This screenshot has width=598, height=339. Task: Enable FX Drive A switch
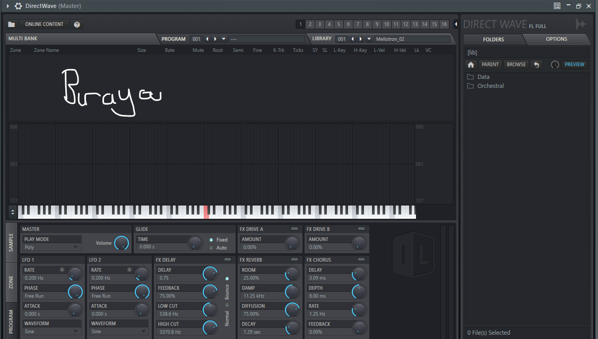pos(294,229)
